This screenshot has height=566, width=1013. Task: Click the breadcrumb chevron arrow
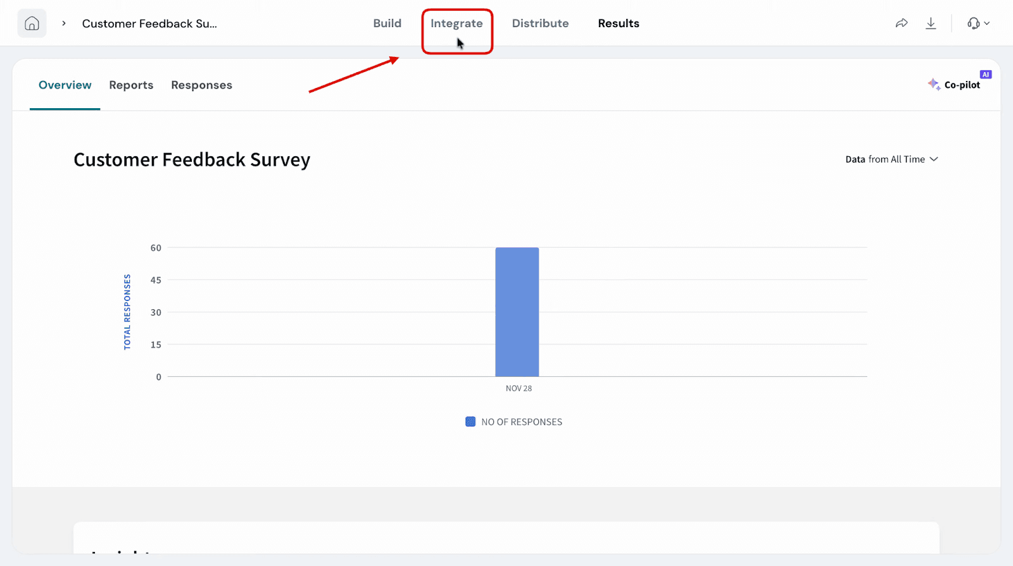[64, 23]
